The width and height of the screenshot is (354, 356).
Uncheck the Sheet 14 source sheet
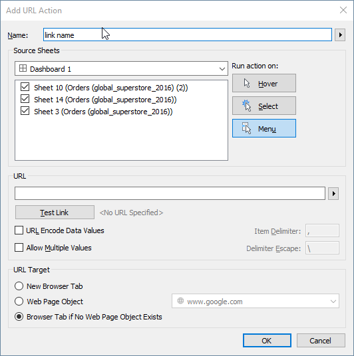coord(25,99)
